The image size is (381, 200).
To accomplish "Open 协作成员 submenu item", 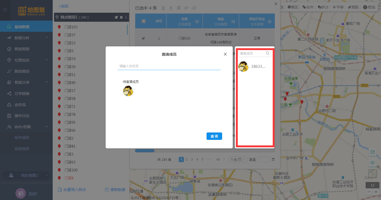I will (22, 137).
